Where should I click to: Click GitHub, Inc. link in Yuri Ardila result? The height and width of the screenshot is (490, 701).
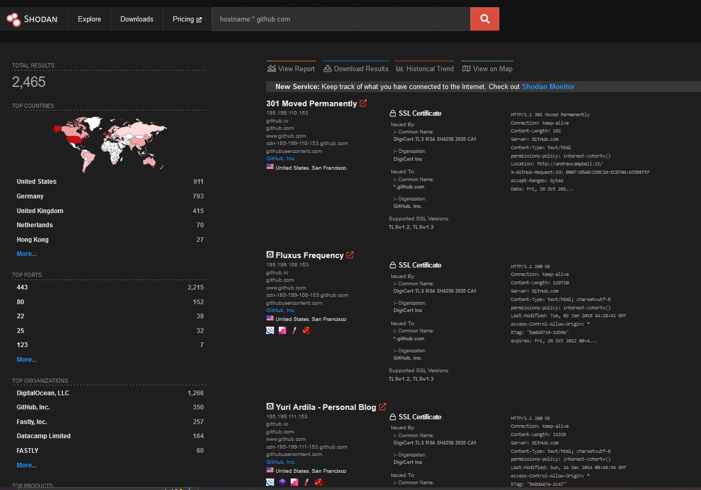[x=280, y=462]
